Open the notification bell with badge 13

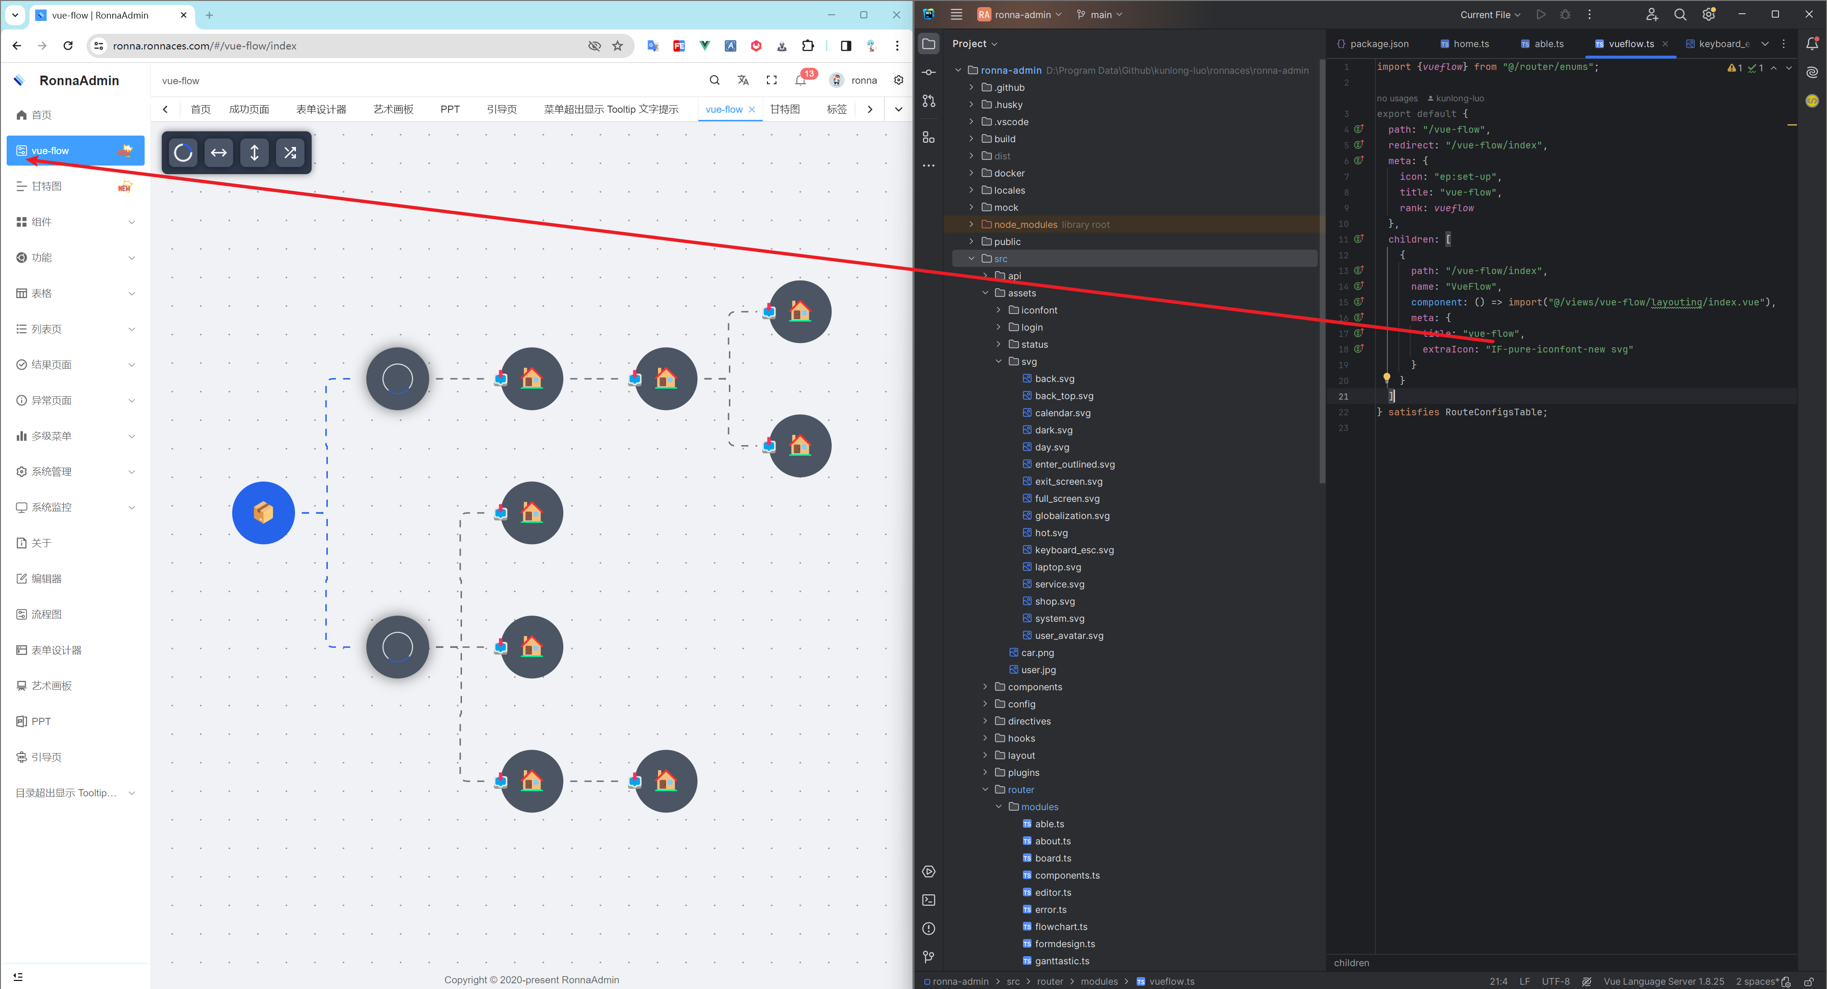click(x=801, y=80)
